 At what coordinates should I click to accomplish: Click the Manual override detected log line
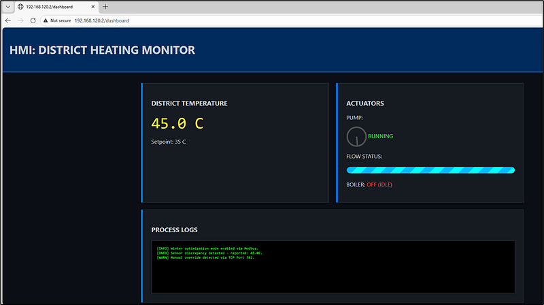[205, 257]
